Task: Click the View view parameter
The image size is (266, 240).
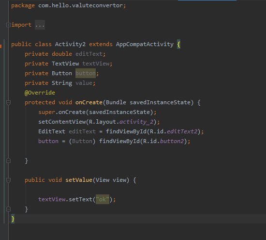Action: 111,180
